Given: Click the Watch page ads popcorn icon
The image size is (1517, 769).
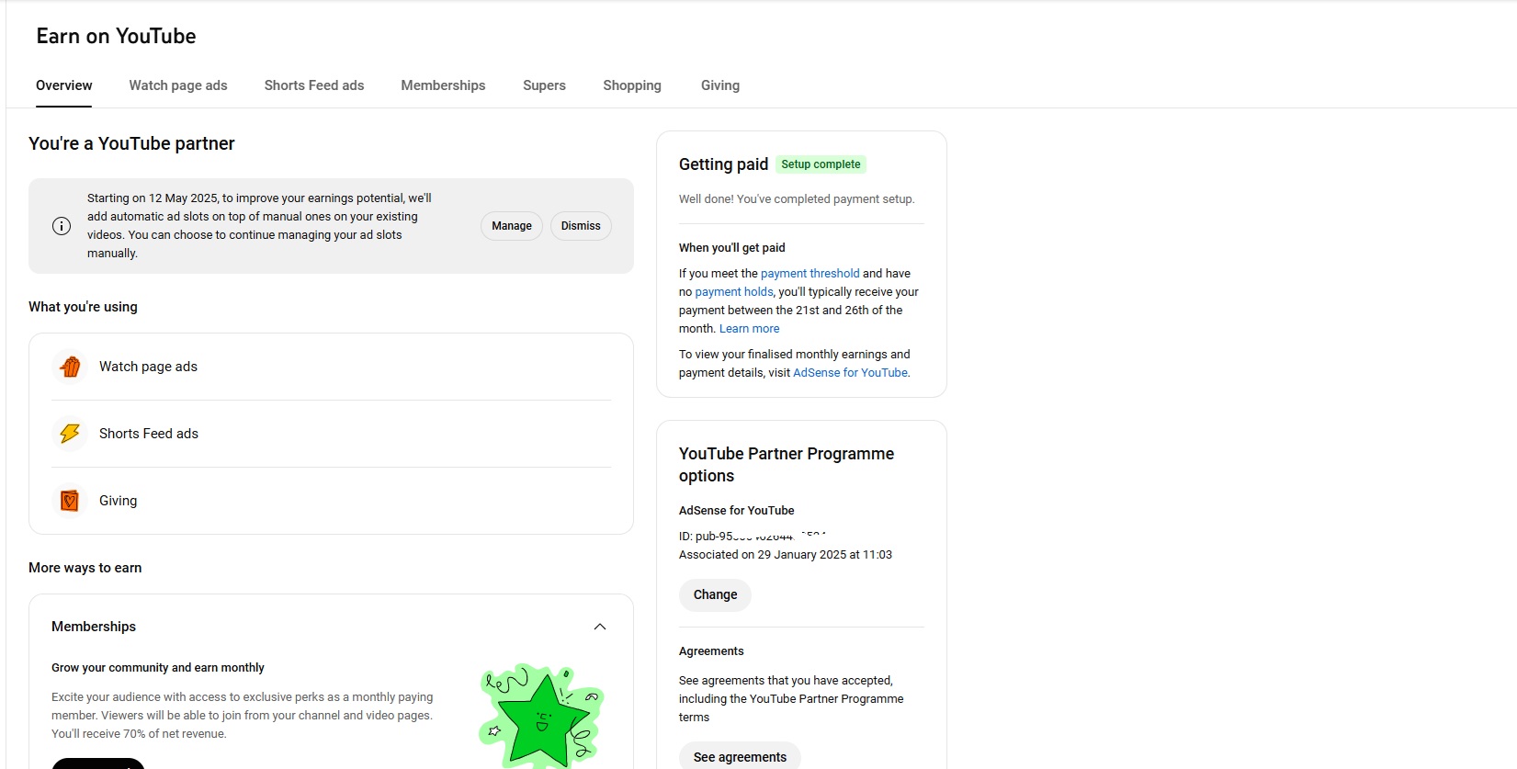Looking at the screenshot, I should coord(70,367).
